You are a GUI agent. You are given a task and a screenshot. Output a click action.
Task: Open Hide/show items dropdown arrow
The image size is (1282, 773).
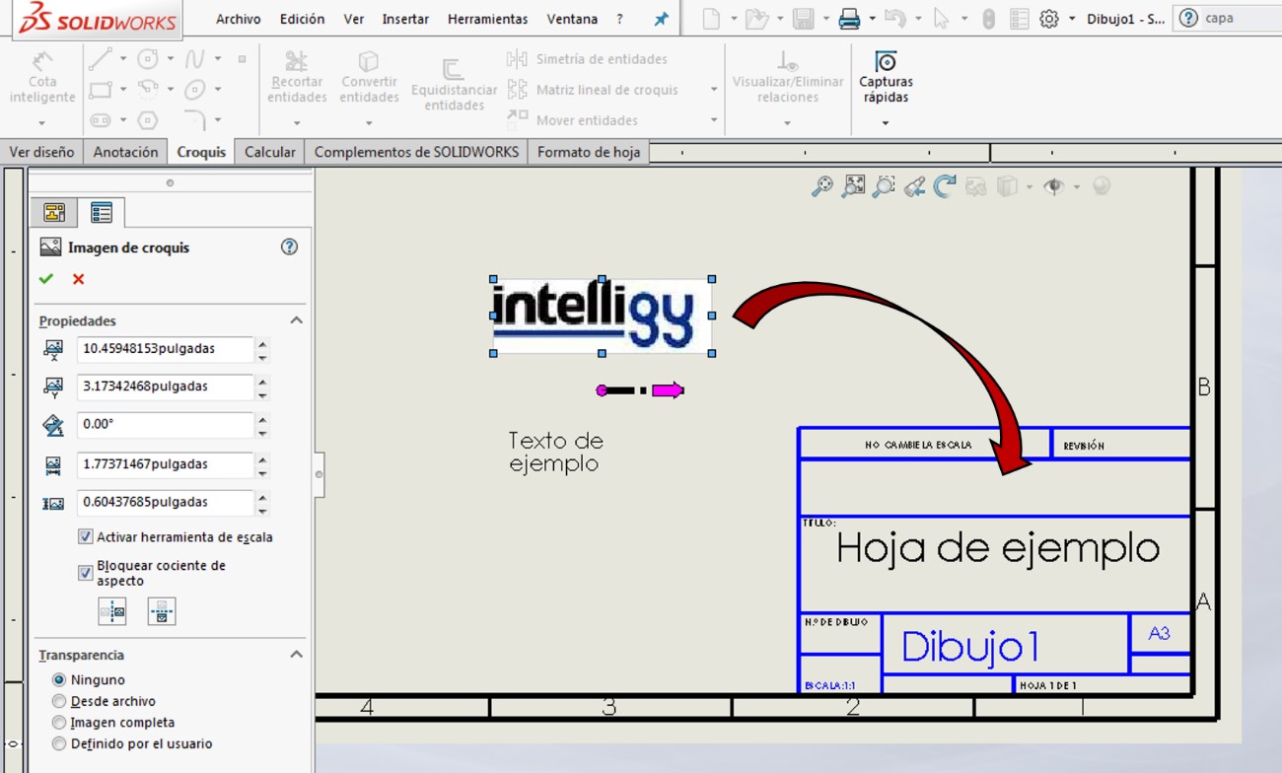coord(1076,186)
